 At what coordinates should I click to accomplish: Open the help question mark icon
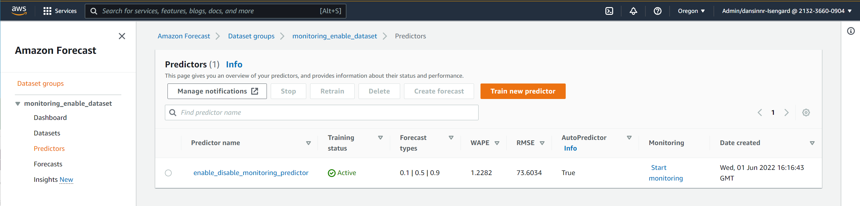(x=657, y=11)
